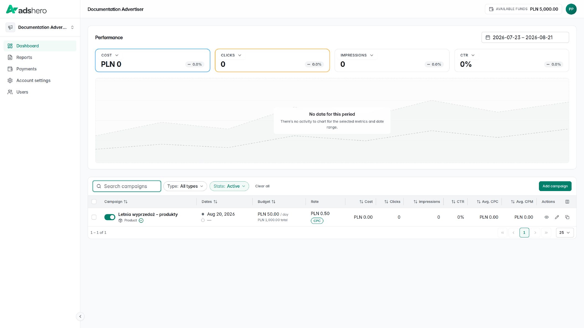The height and width of the screenshot is (328, 584).
Task: Click the adshero logo
Action: coord(26,10)
